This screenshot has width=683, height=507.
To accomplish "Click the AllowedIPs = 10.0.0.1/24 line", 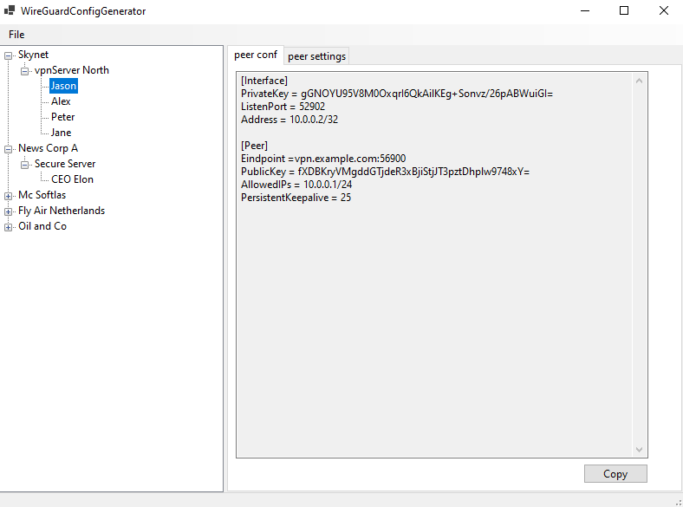I will coord(296,185).
